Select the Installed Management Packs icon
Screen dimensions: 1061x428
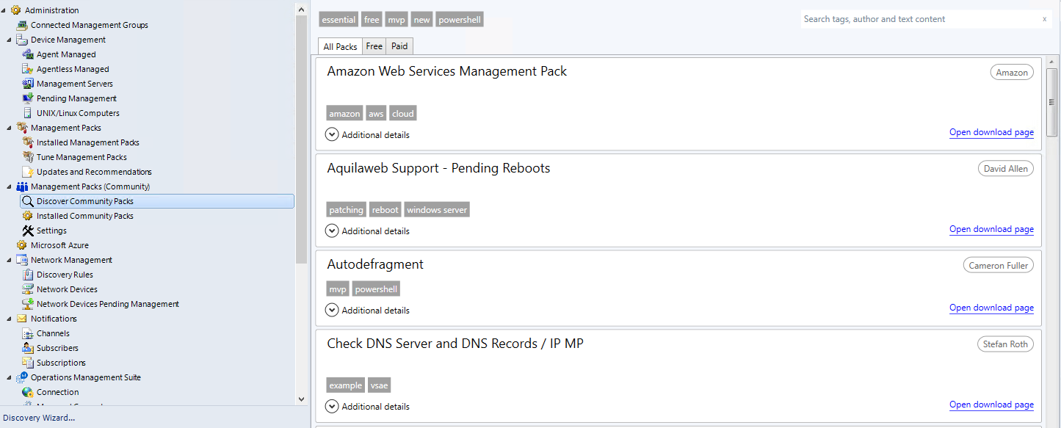tap(28, 142)
